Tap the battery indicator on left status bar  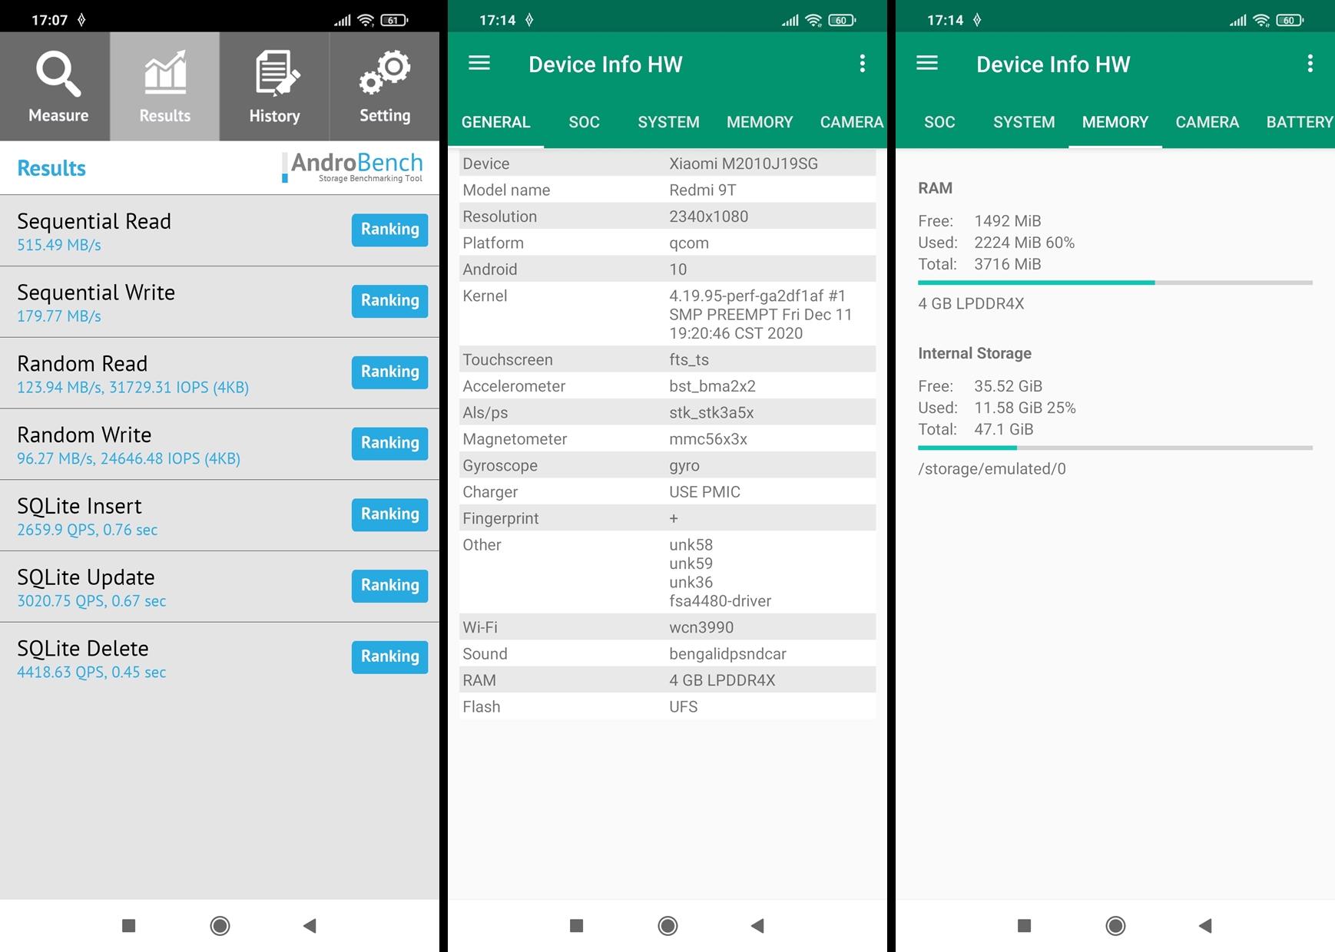point(394,20)
